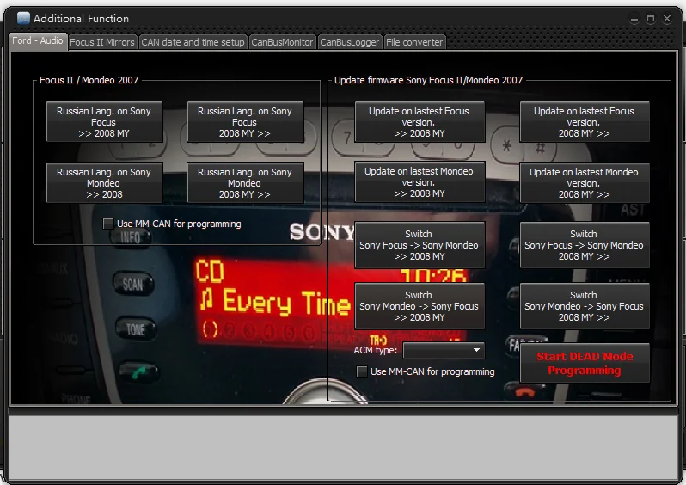Open CAN date and time setup tab
This screenshot has width=686, height=485.
(193, 42)
